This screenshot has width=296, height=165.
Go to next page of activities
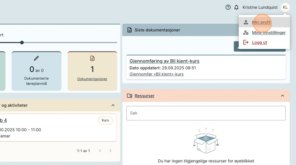click(110, 151)
